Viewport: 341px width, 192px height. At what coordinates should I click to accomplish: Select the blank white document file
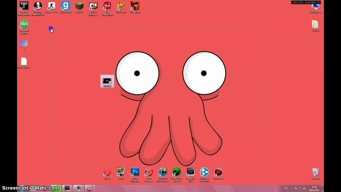pyautogui.click(x=24, y=63)
